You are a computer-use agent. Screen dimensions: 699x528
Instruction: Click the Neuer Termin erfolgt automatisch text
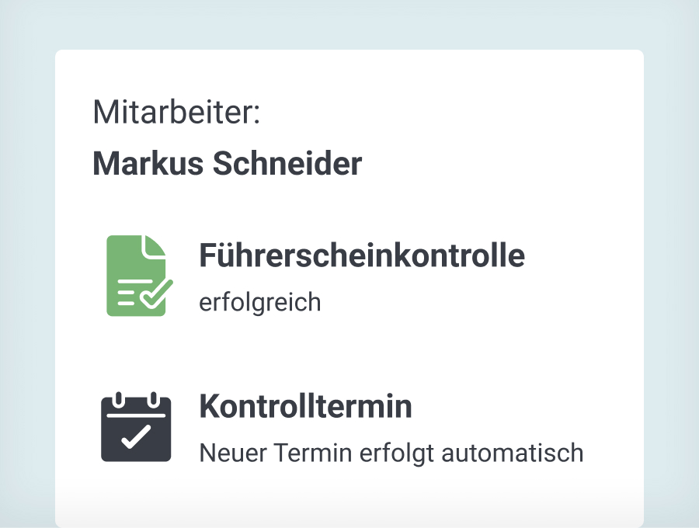[391, 452]
